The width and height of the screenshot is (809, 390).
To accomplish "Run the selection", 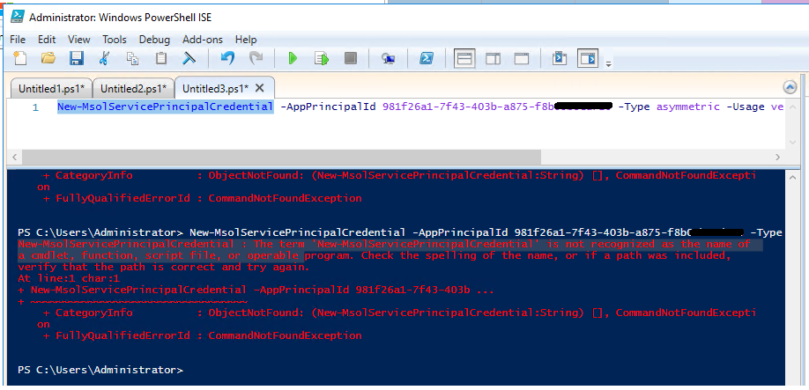I will [x=322, y=58].
